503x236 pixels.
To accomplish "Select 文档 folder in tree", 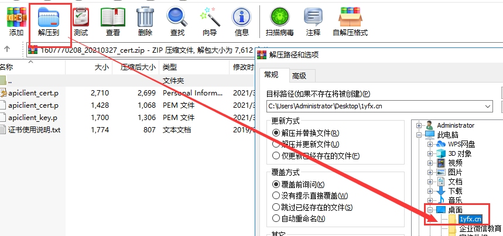I will [x=455, y=182].
